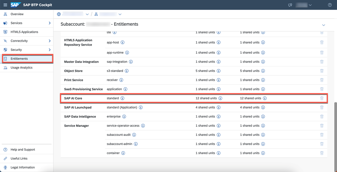Show info for subaccount-admin plan
Image resolution: width=337 pixels, height=172 pixels.
pyautogui.click(x=136, y=144)
